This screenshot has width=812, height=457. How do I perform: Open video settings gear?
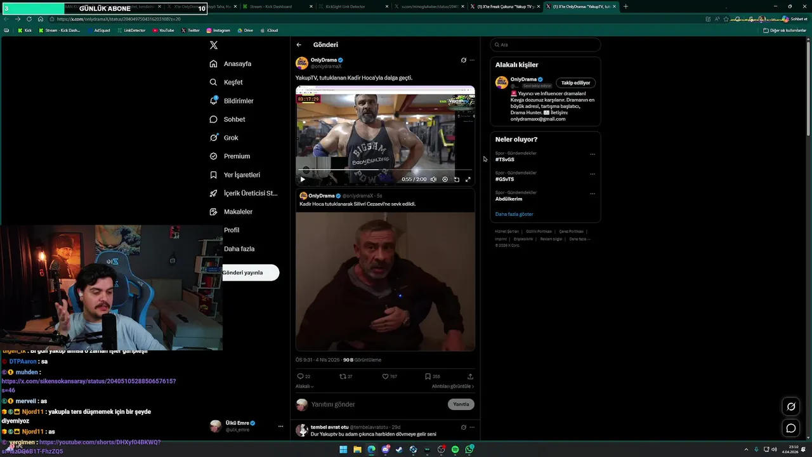click(445, 179)
